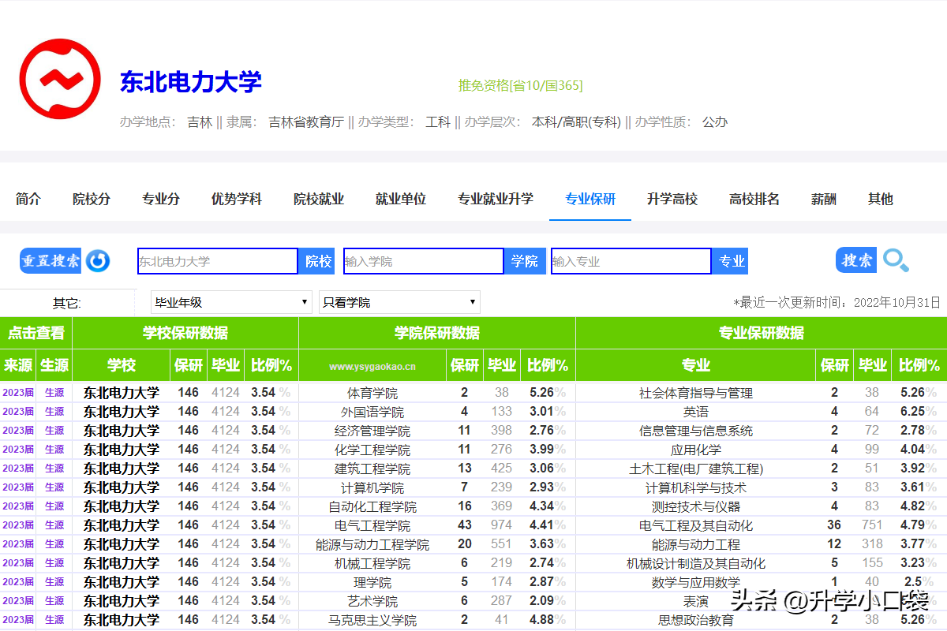Open the 毕业年级 dropdown
Screen dimensions: 947x631
click(x=231, y=302)
